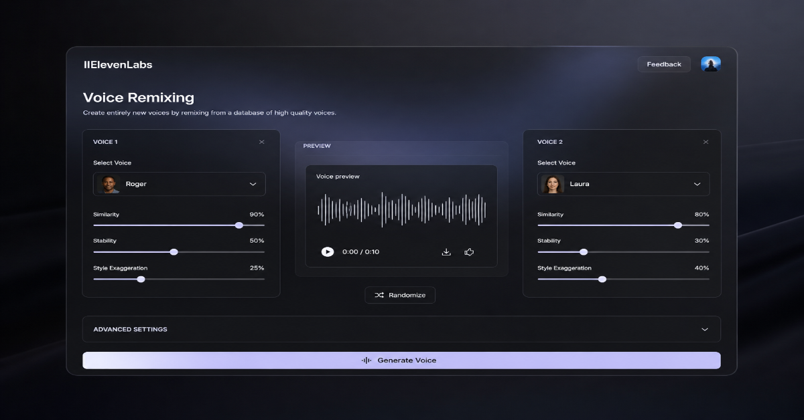Image resolution: width=804 pixels, height=420 pixels.
Task: Close the Voice 1 panel
Action: click(262, 142)
